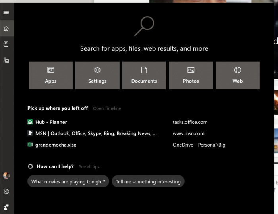Filter search by Apps
This screenshot has width=278, height=214.
pyautogui.click(x=50, y=75)
